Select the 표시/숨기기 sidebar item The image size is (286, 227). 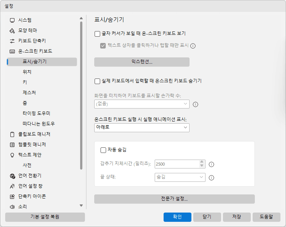(42, 62)
